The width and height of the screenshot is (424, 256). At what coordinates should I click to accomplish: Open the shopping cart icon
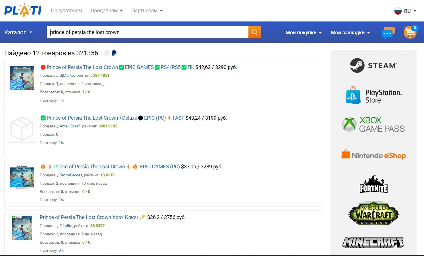tap(410, 32)
